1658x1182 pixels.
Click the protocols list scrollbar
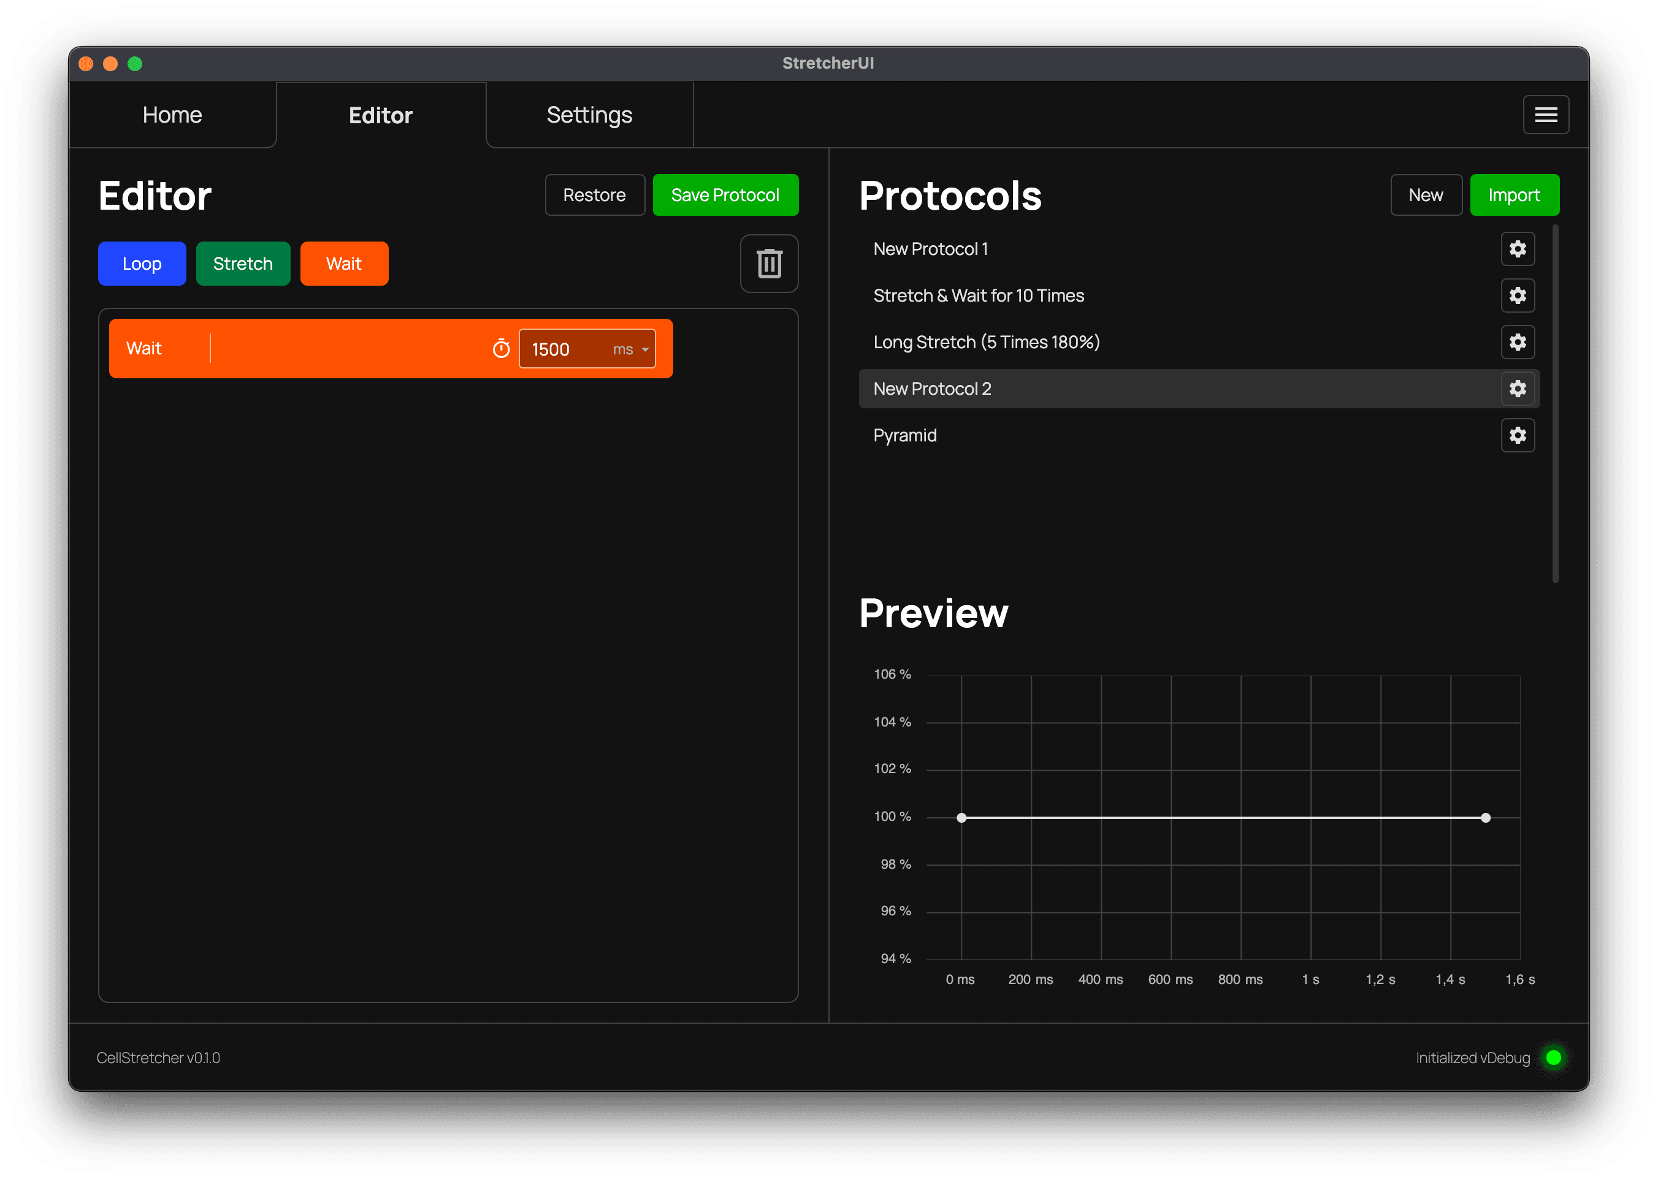[1556, 404]
